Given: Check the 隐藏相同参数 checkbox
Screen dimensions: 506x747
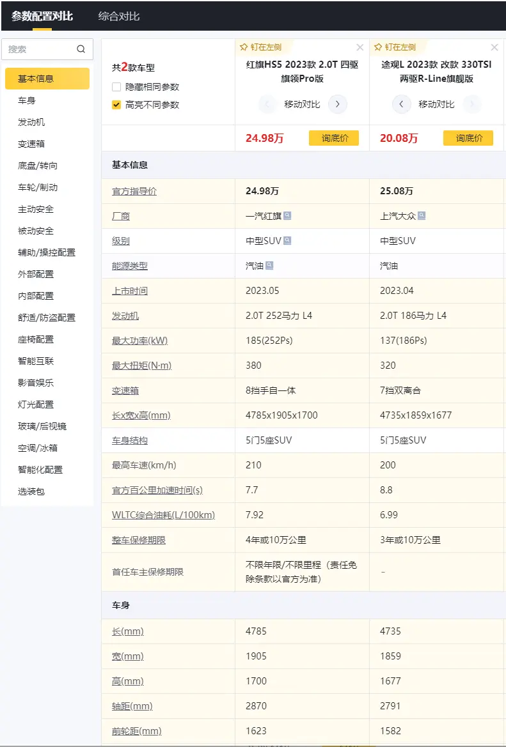Looking at the screenshot, I should coord(116,87).
